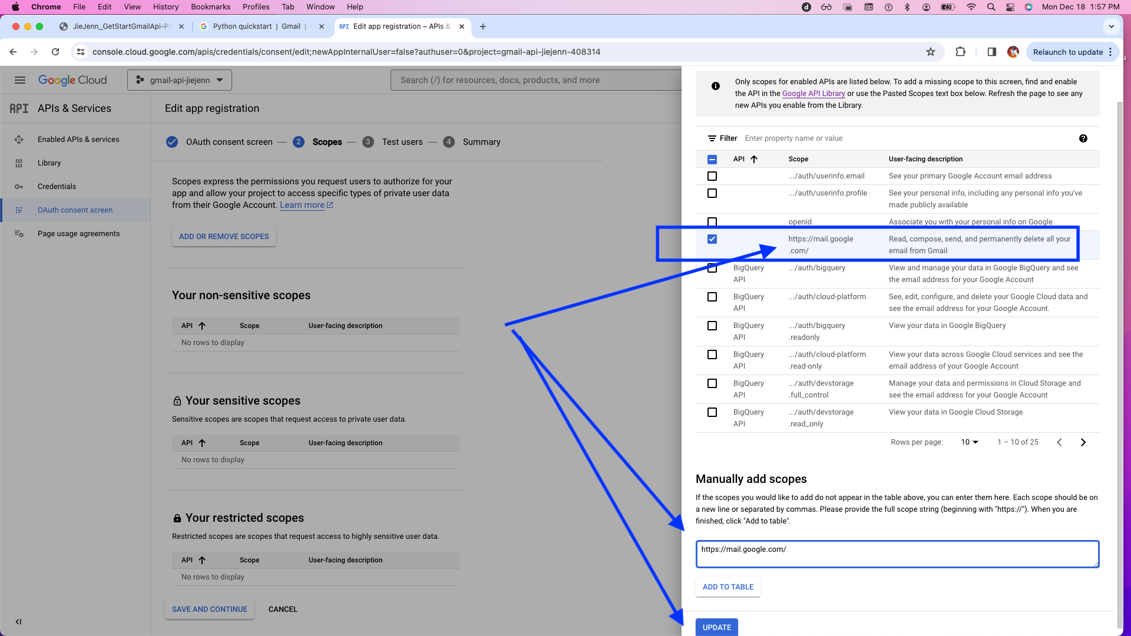
Task: Open macOS Spotlight search icon
Action: tap(991, 7)
